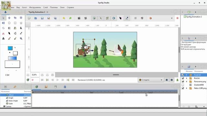The height and width of the screenshot is (116, 207).
Task: Select the Smooth Move tool
Action: 9,18
